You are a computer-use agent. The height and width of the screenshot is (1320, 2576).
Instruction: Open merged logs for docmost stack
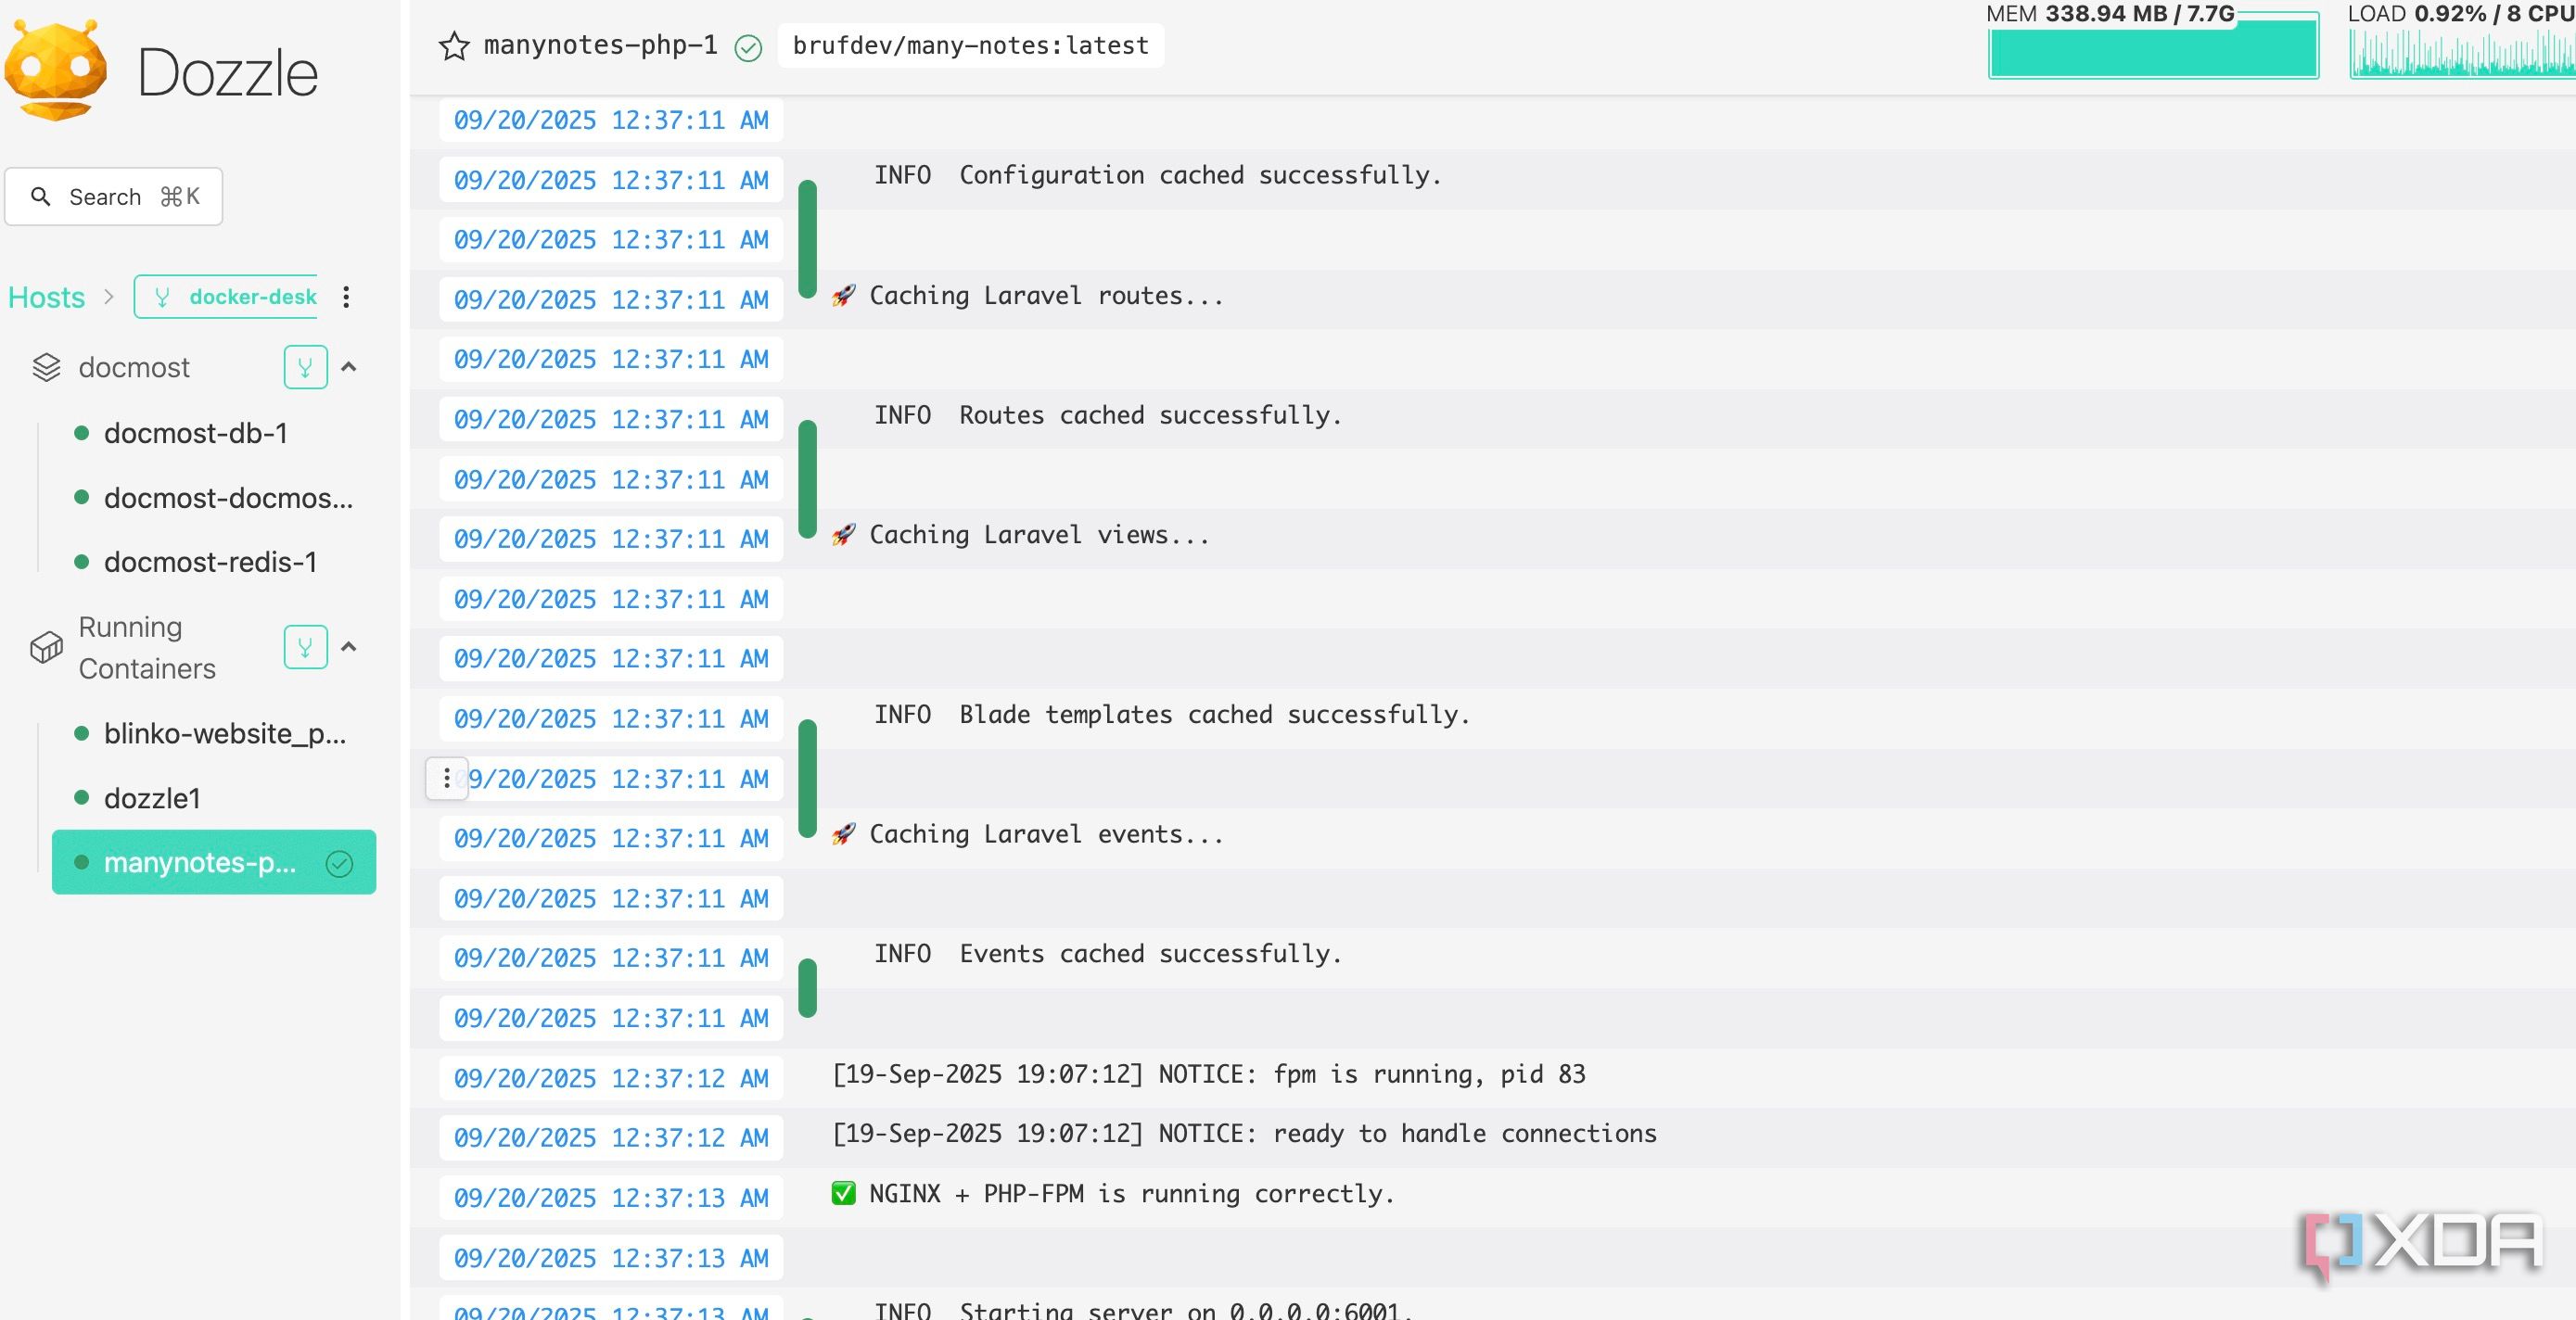click(x=305, y=367)
